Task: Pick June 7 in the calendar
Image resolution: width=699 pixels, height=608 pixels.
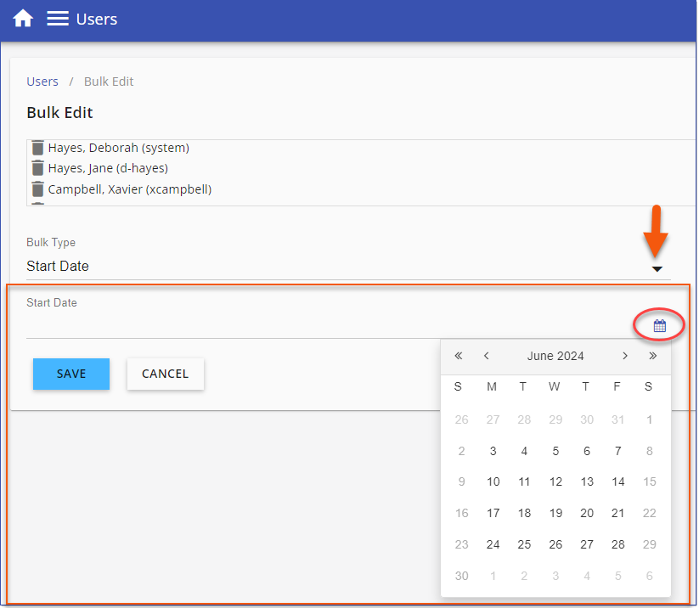Action: pos(617,451)
